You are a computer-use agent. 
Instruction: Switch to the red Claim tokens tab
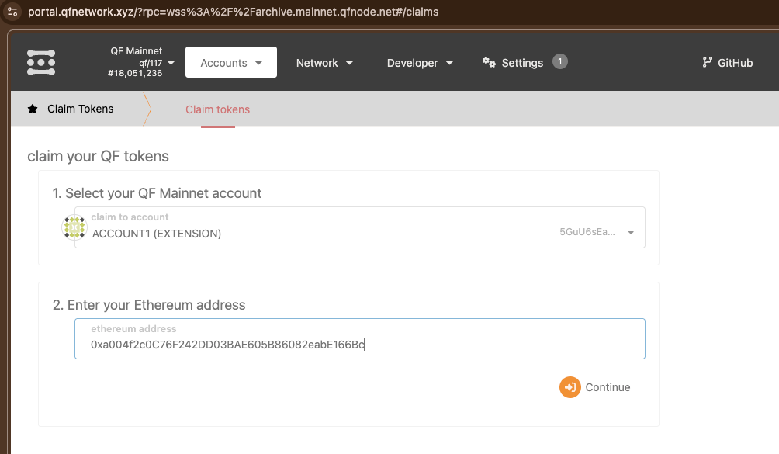click(x=217, y=109)
